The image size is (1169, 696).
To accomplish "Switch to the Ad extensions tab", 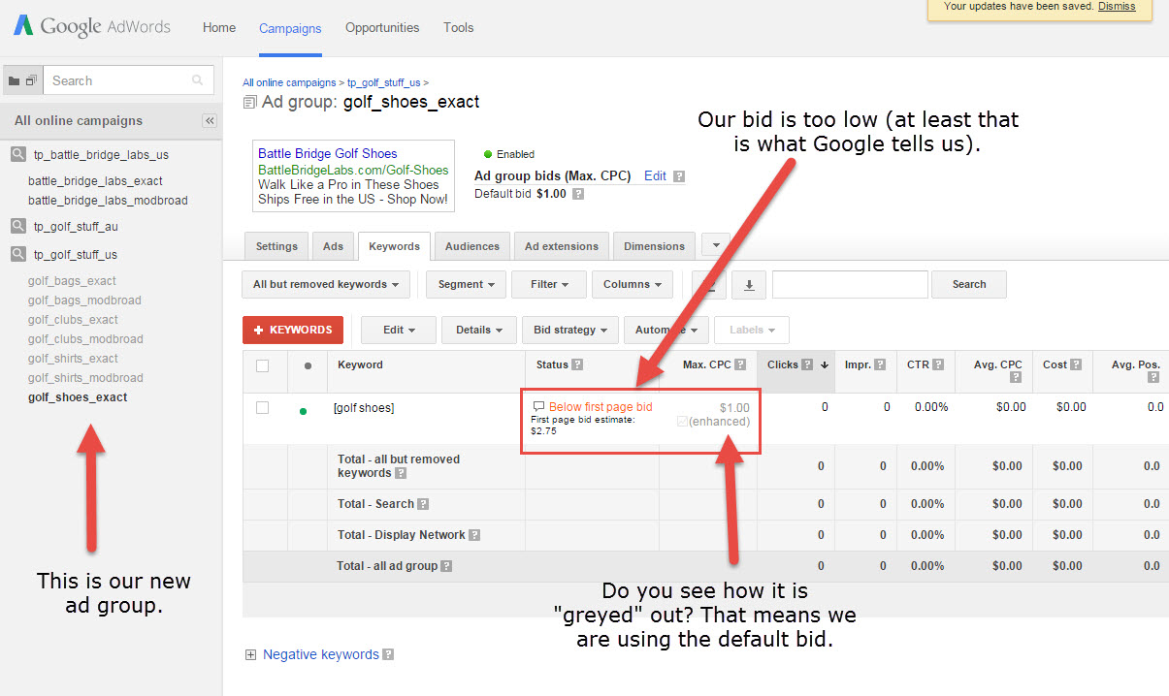I will point(562,246).
